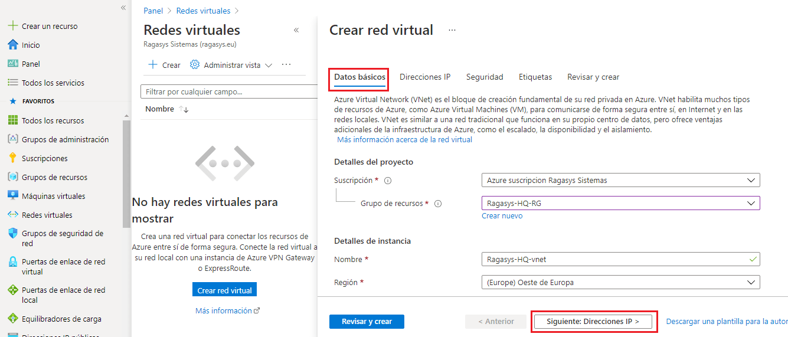Screen dimensions: 788x337
Task: Click the Crear red virtual blue button
Action: (224, 290)
